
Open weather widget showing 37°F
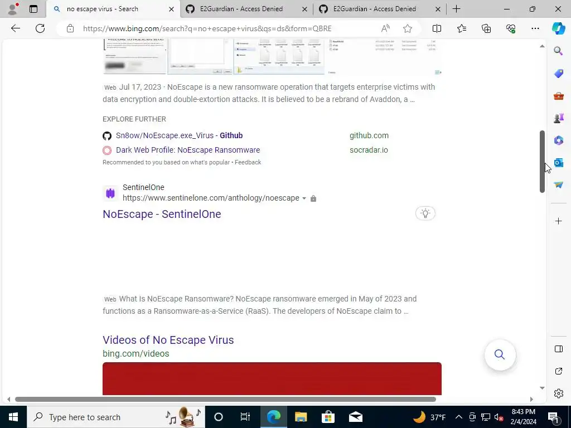tap(429, 417)
